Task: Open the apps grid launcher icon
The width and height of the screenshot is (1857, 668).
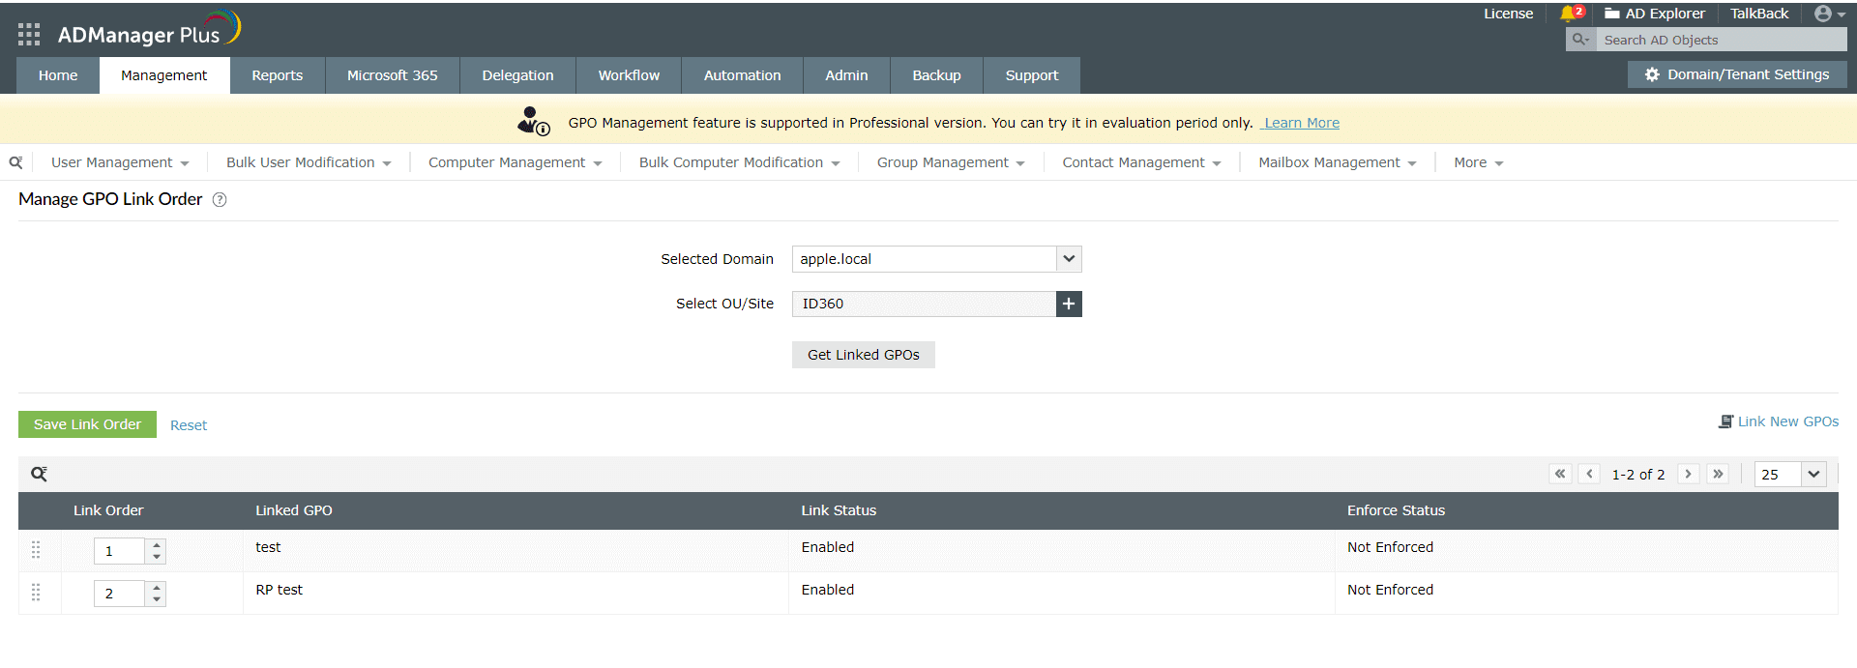Action: [x=29, y=35]
